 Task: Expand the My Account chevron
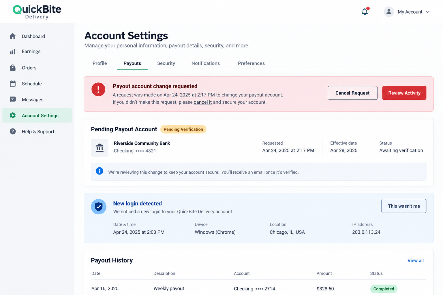pyautogui.click(x=428, y=12)
